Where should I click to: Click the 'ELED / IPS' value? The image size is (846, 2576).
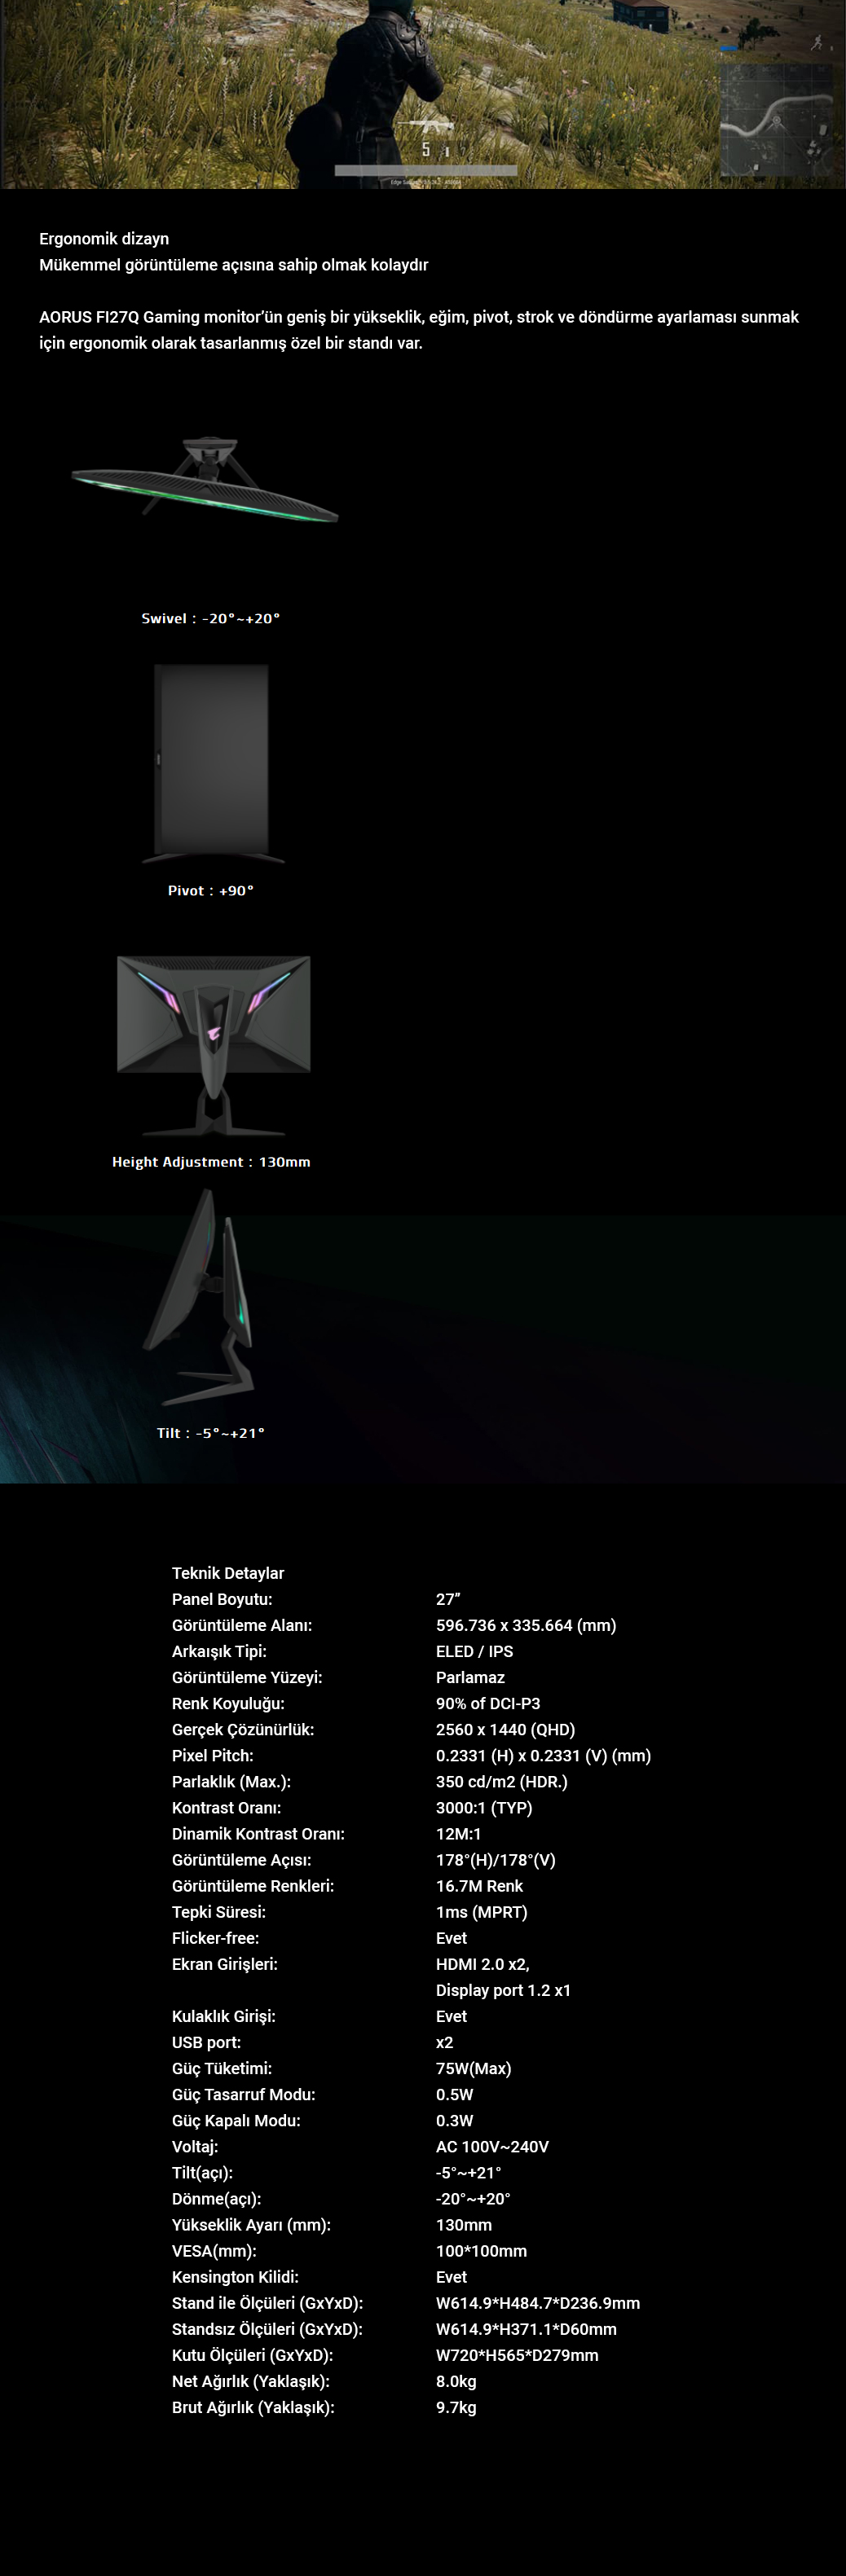[474, 1651]
